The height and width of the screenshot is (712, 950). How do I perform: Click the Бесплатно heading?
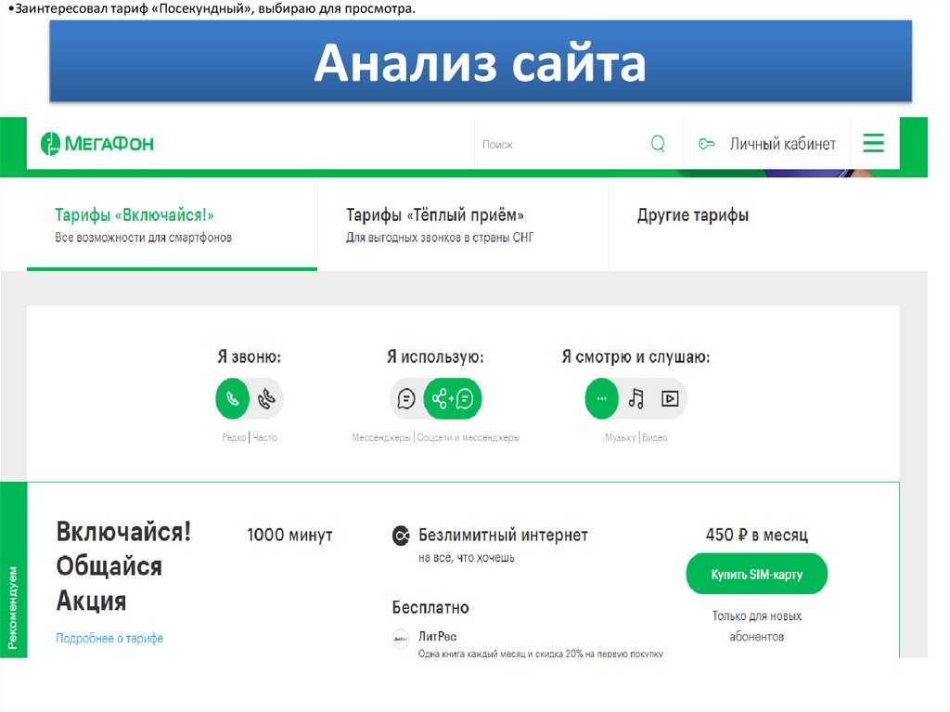pyautogui.click(x=430, y=607)
